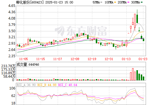Click the green 30PMA legend swatch
Viewport: 150px width, 105px height.
142,2
